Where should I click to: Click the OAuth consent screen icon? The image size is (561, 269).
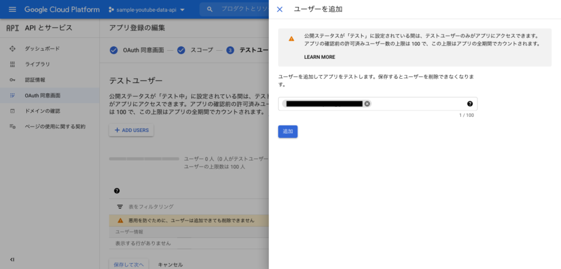pyautogui.click(x=12, y=96)
